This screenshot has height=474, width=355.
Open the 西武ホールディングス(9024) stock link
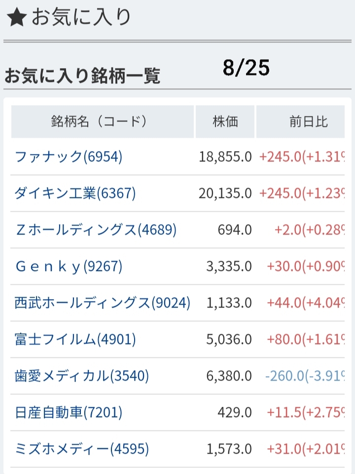click(x=102, y=303)
